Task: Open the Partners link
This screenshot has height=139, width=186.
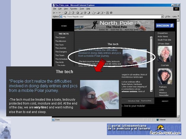Action: coord(163,87)
